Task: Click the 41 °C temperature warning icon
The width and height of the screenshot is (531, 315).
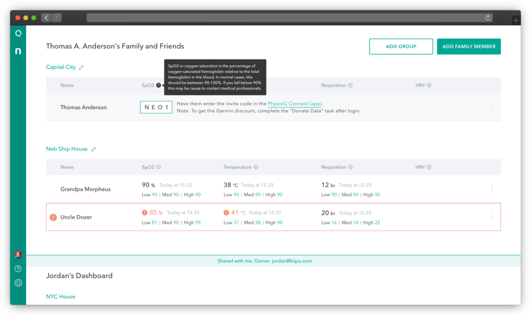Action: (x=226, y=213)
